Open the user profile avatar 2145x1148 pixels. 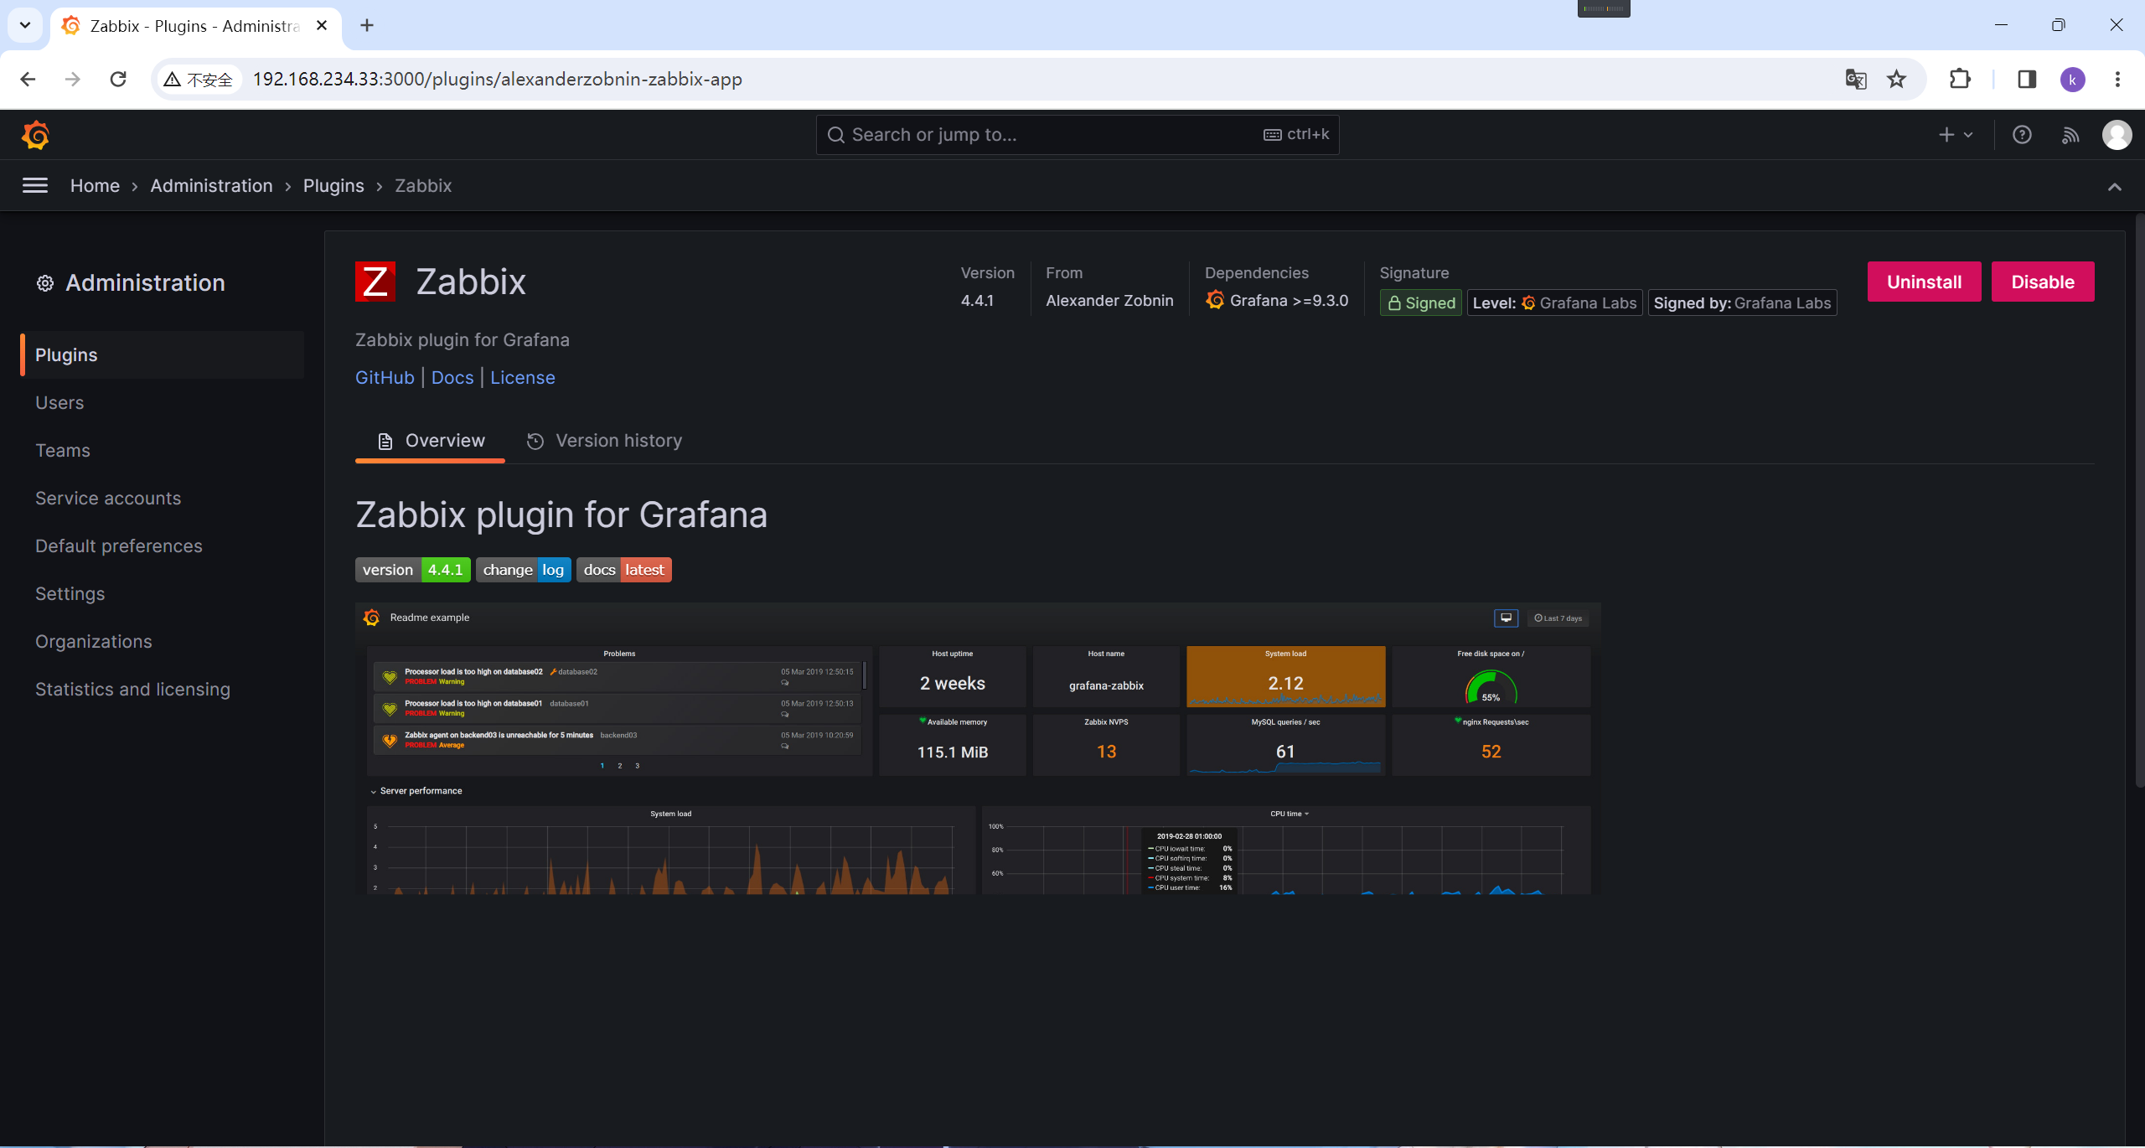coord(2117,135)
